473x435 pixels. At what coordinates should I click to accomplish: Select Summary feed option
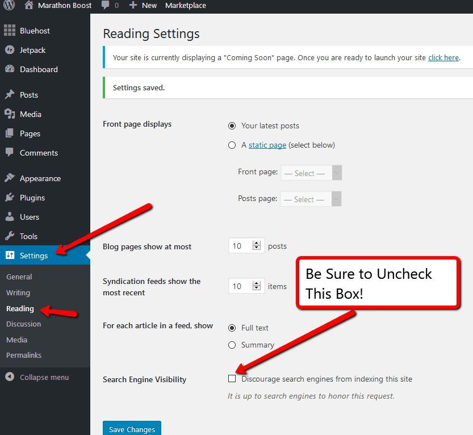coord(232,345)
